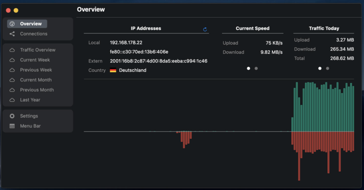Viewport: 364px width, 190px height.
Task: Click the IP Addresses section header
Action: coord(146,28)
